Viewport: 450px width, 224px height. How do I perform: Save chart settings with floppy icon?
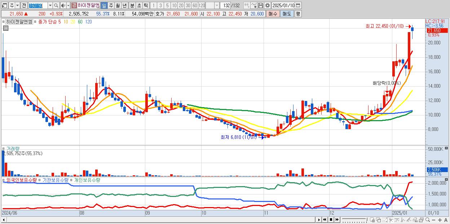pyautogui.click(x=261, y=5)
